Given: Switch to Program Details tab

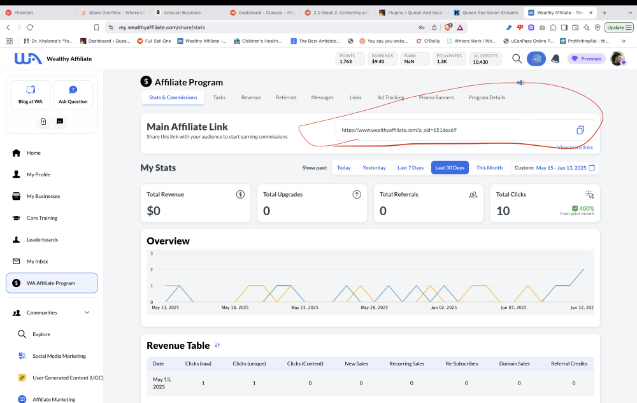Looking at the screenshot, I should (487, 97).
